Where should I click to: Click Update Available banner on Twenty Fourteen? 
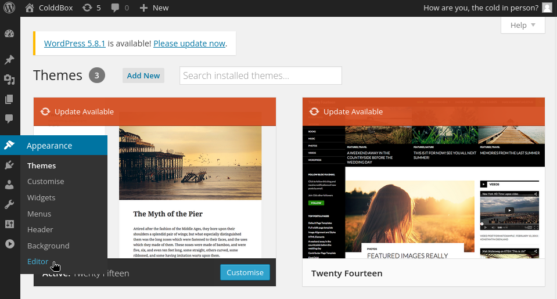coord(423,112)
